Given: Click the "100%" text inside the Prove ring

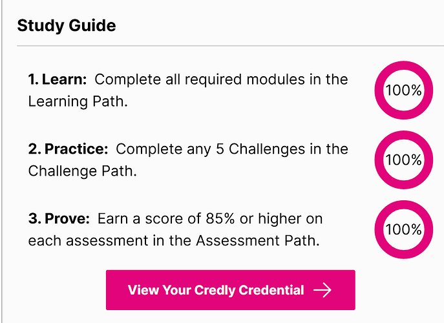Looking at the screenshot, I should tap(403, 229).
